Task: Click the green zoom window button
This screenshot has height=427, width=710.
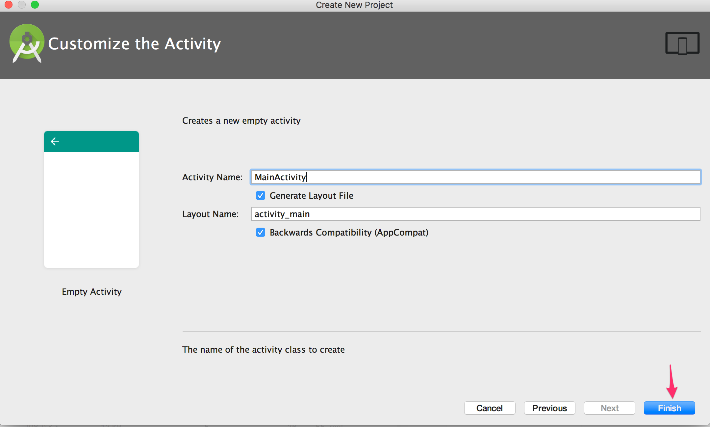Action: point(35,5)
